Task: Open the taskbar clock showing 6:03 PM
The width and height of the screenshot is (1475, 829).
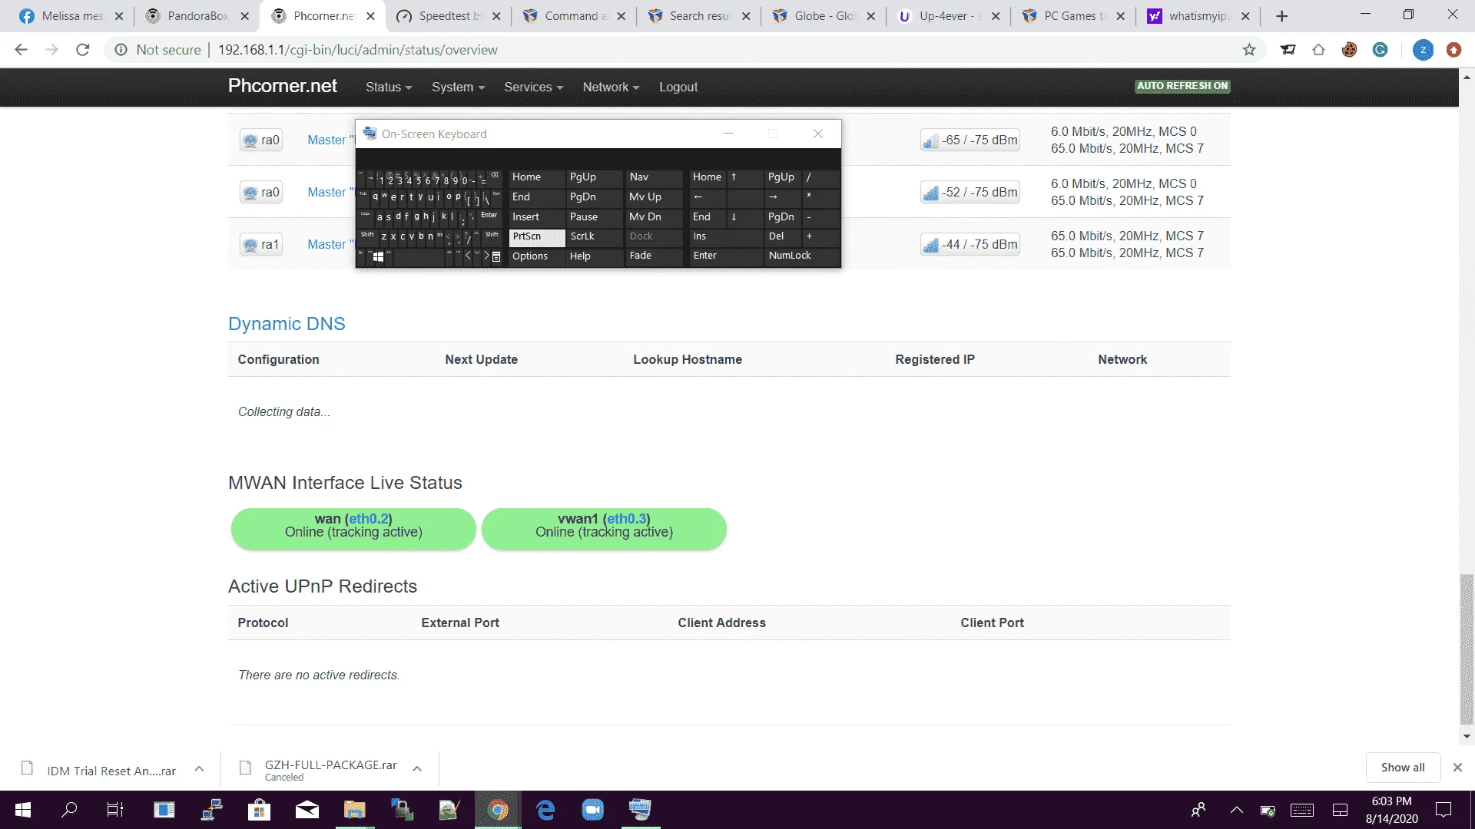Action: pos(1392,810)
